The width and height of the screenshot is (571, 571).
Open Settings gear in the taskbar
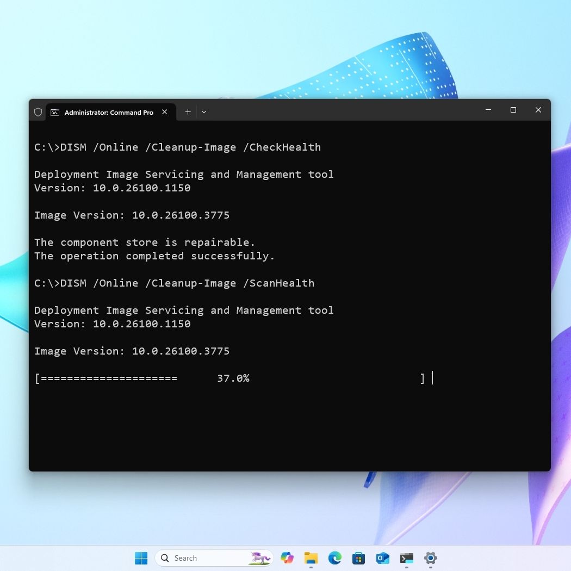pos(431,558)
